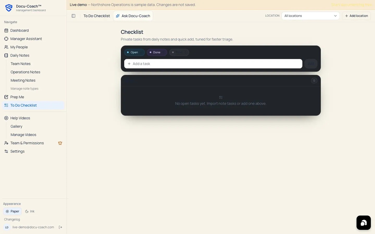Click the Checklist page heading
The height and width of the screenshot is (234, 375).
132,32
